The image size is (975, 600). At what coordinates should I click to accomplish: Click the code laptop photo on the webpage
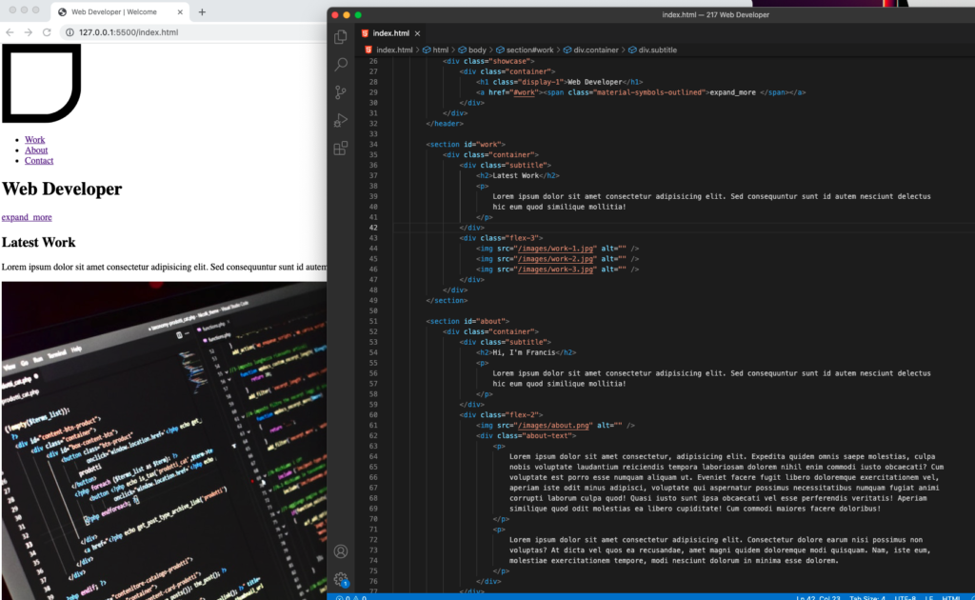click(164, 441)
